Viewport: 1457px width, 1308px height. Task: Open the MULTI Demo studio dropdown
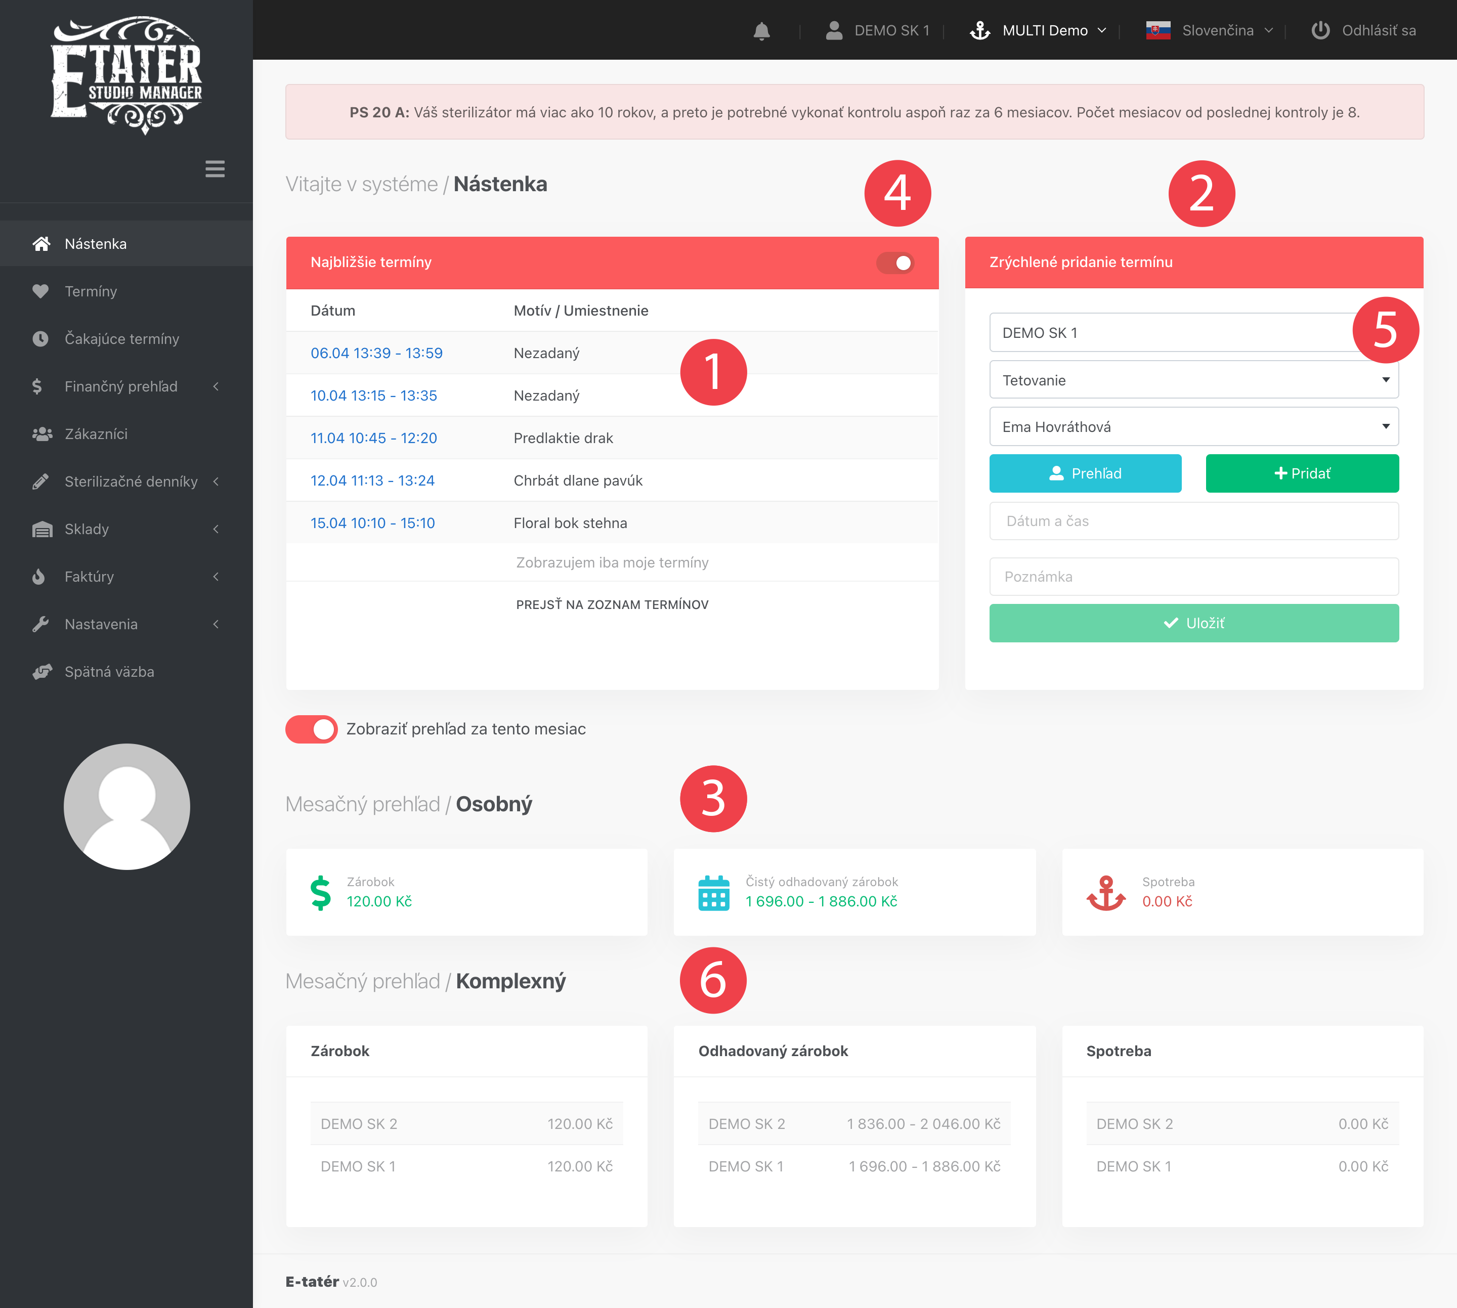tap(1038, 30)
